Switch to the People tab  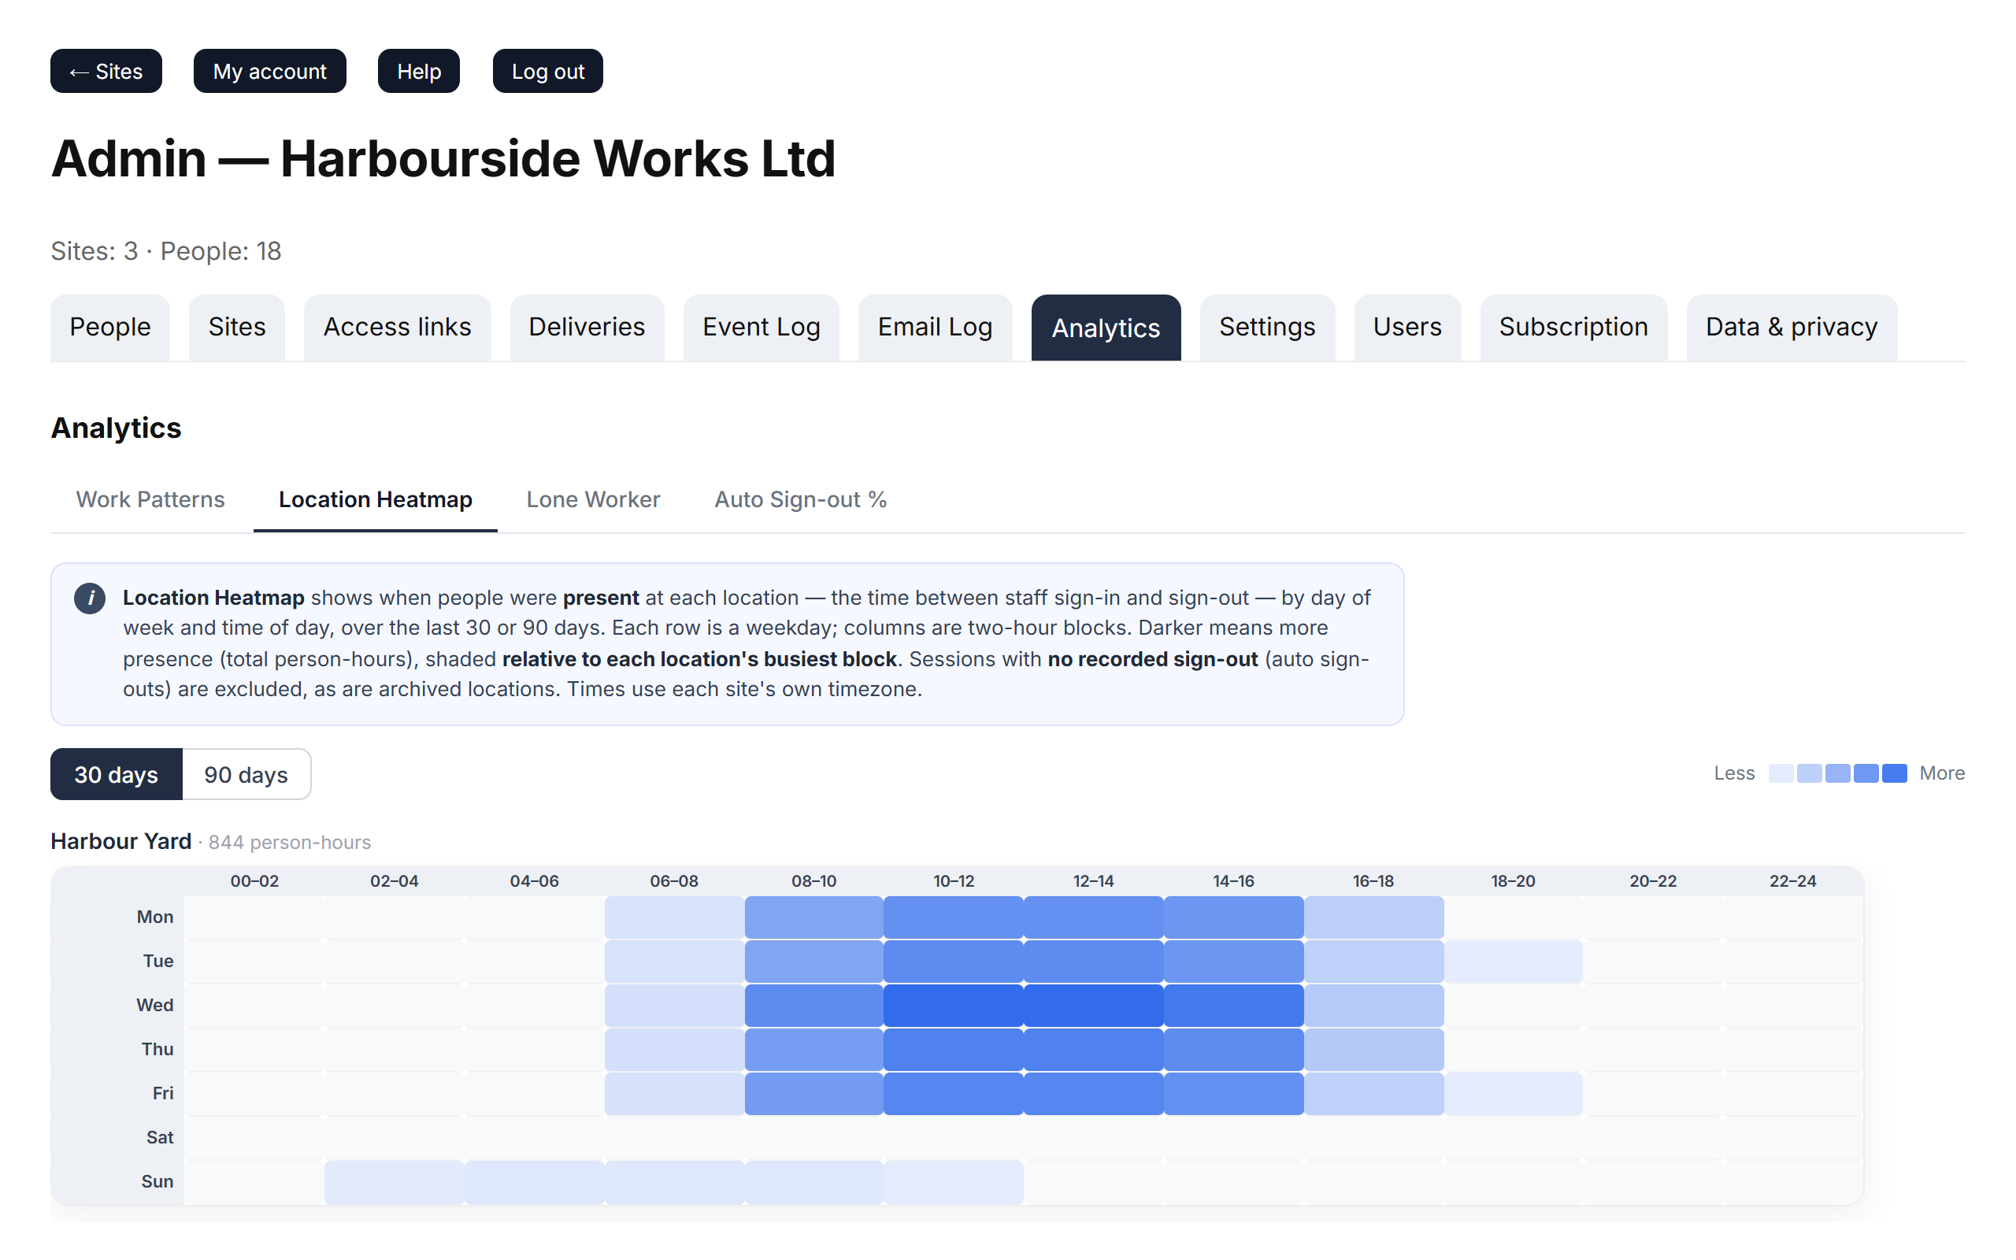tap(110, 328)
